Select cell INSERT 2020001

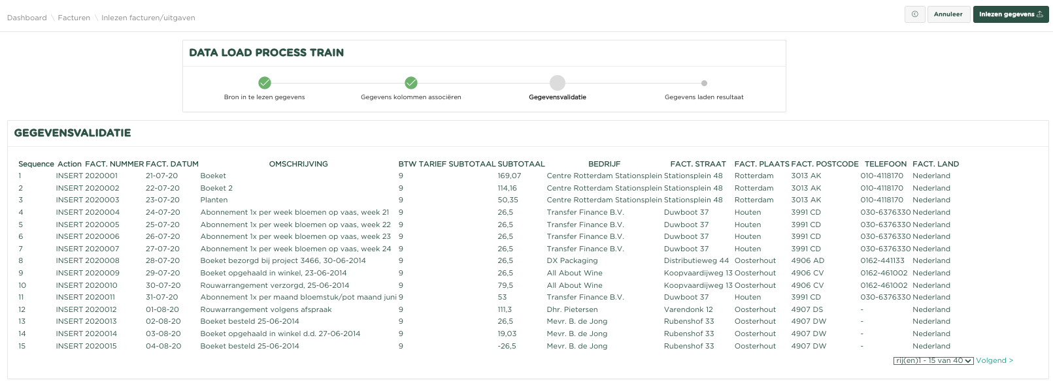[x=87, y=176]
